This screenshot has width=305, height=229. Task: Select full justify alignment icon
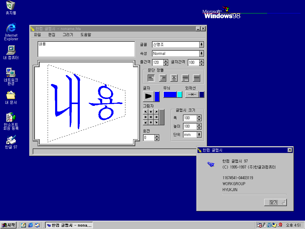point(197,78)
